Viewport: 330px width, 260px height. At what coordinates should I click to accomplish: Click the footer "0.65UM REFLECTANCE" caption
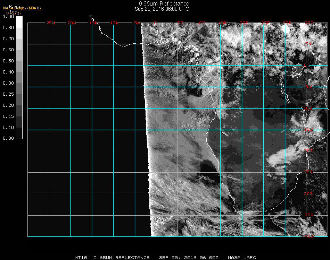(122, 258)
